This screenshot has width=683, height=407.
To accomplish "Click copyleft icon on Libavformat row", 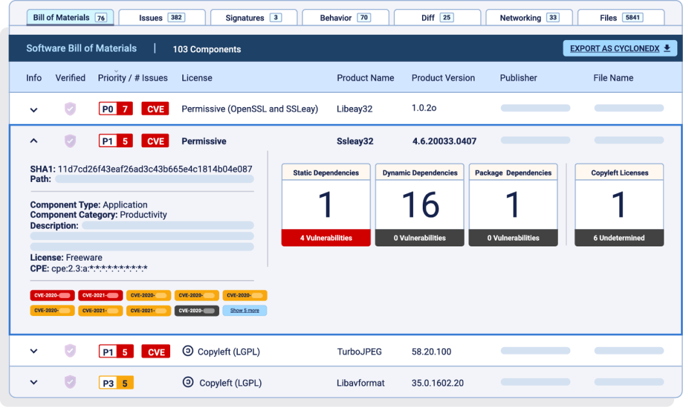I will [188, 382].
